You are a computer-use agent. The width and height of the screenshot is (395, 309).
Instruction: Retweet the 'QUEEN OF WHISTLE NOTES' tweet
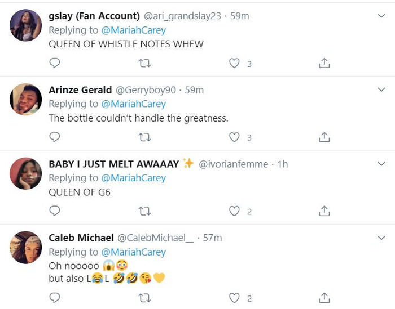point(144,63)
